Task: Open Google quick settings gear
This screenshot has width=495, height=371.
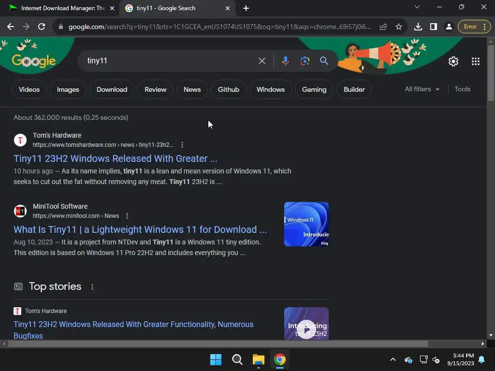Action: pyautogui.click(x=453, y=61)
